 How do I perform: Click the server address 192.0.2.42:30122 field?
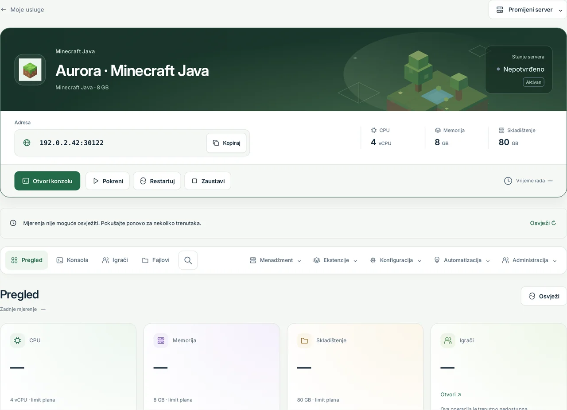point(132,143)
